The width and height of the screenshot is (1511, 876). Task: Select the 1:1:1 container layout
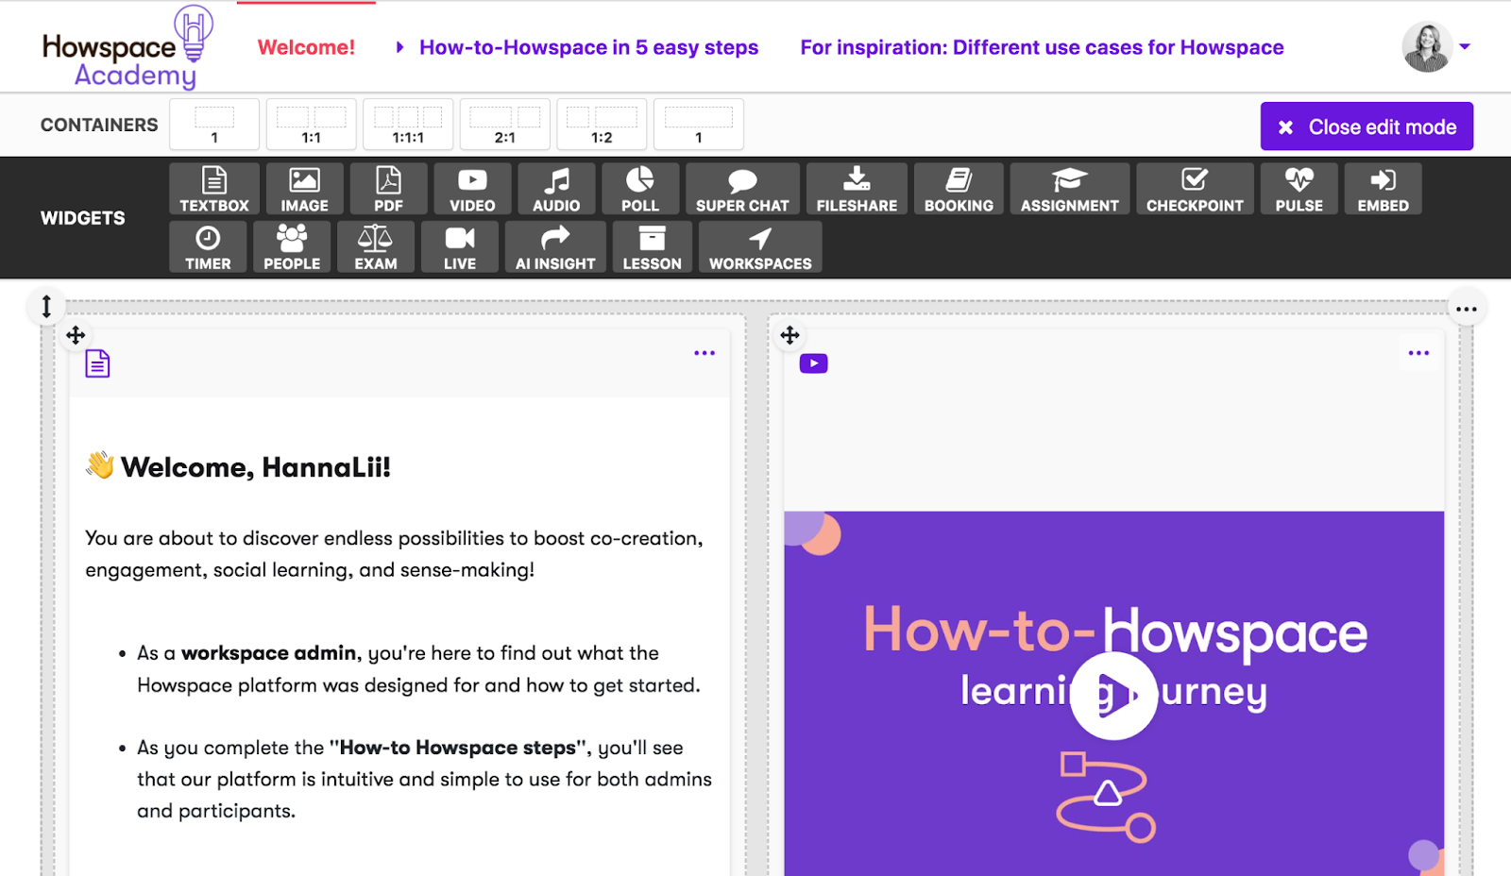click(x=408, y=125)
